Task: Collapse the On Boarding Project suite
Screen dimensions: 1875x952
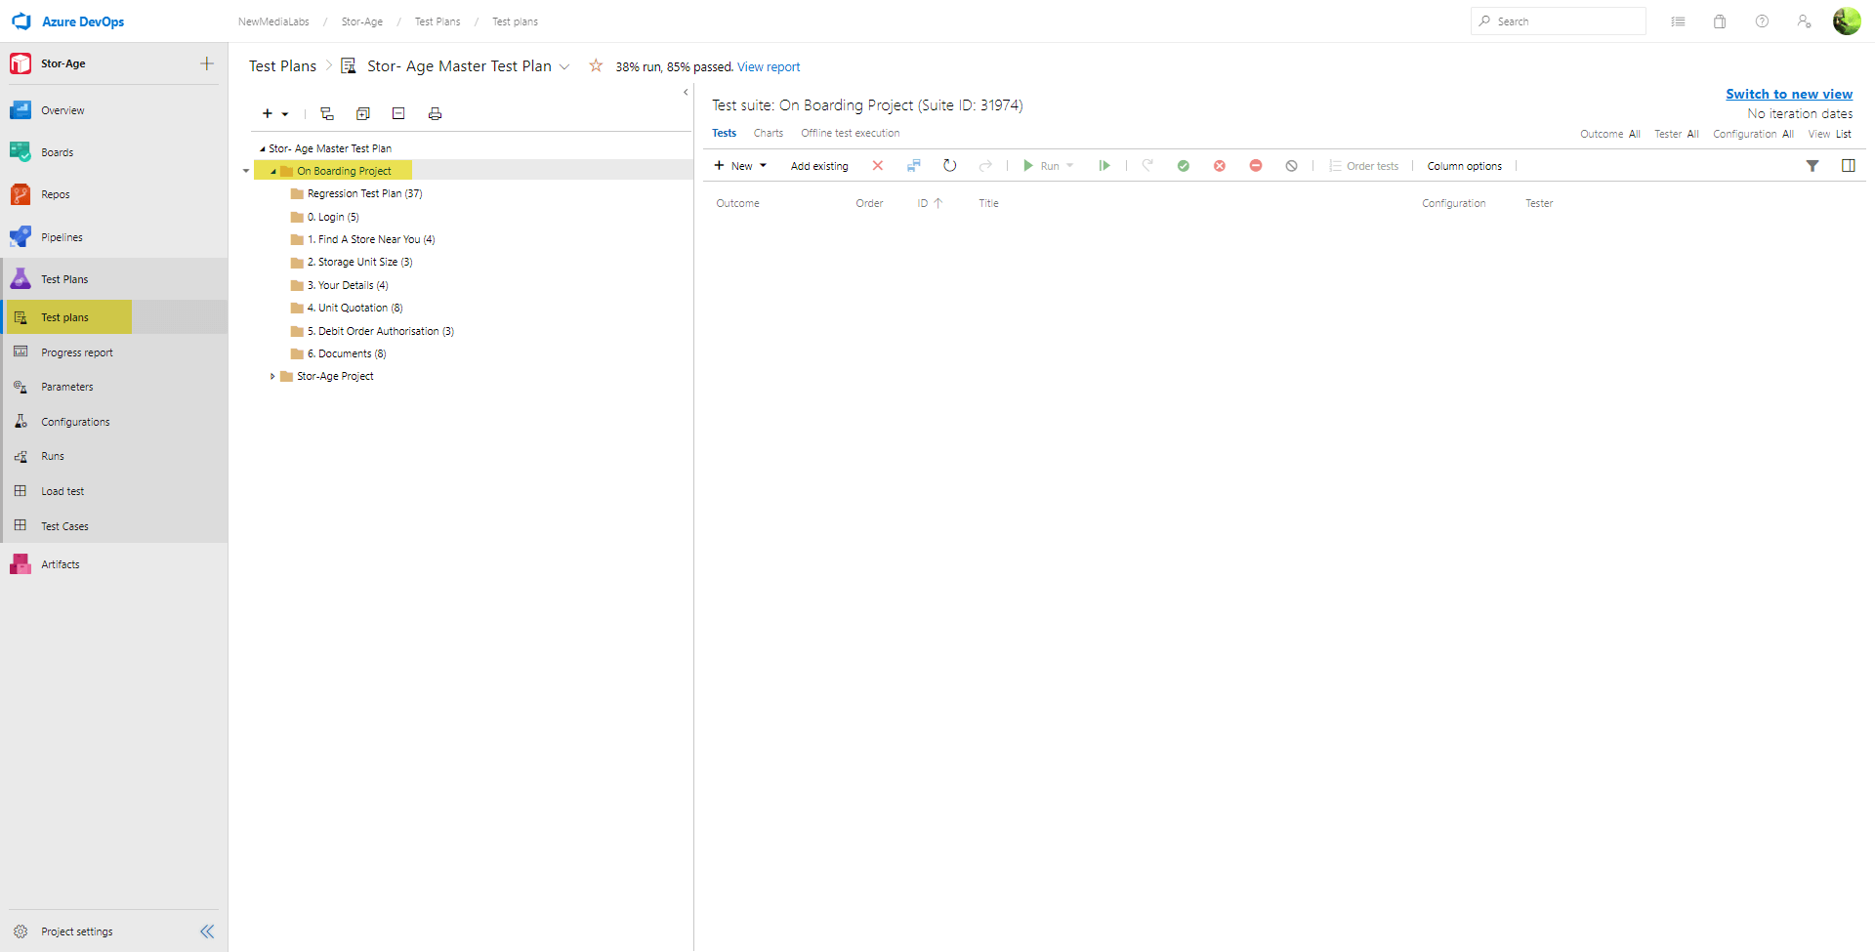Action: pyautogui.click(x=273, y=172)
